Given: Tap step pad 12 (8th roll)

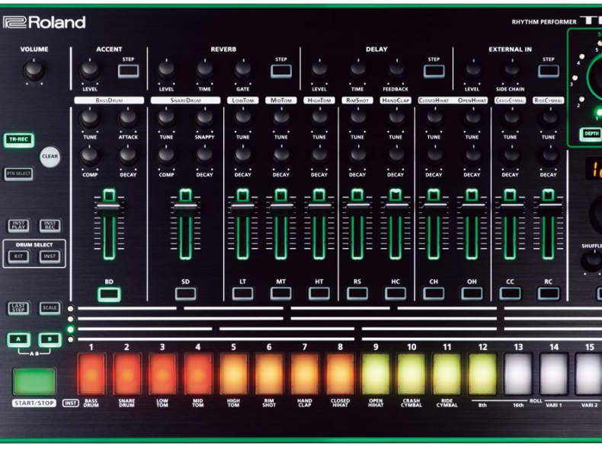Looking at the screenshot, I should point(482,374).
